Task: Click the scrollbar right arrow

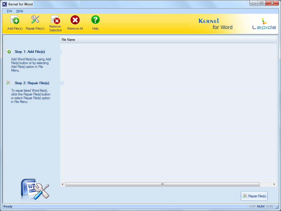Action: coord(274,184)
